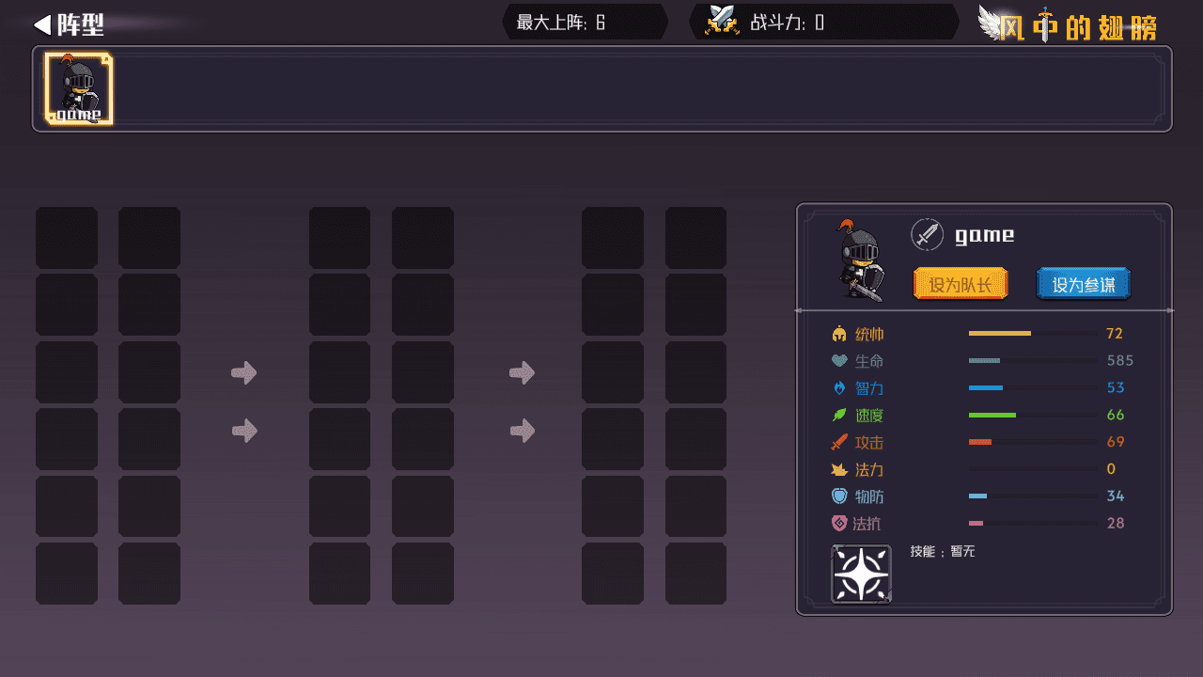This screenshot has width=1203, height=677.
Task: Click the 最大上阵 counter panel
Action: click(585, 22)
